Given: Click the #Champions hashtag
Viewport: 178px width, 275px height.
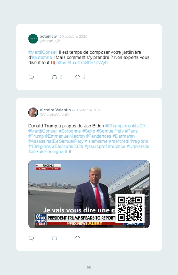Looking at the screenshot, I should click(118, 126).
